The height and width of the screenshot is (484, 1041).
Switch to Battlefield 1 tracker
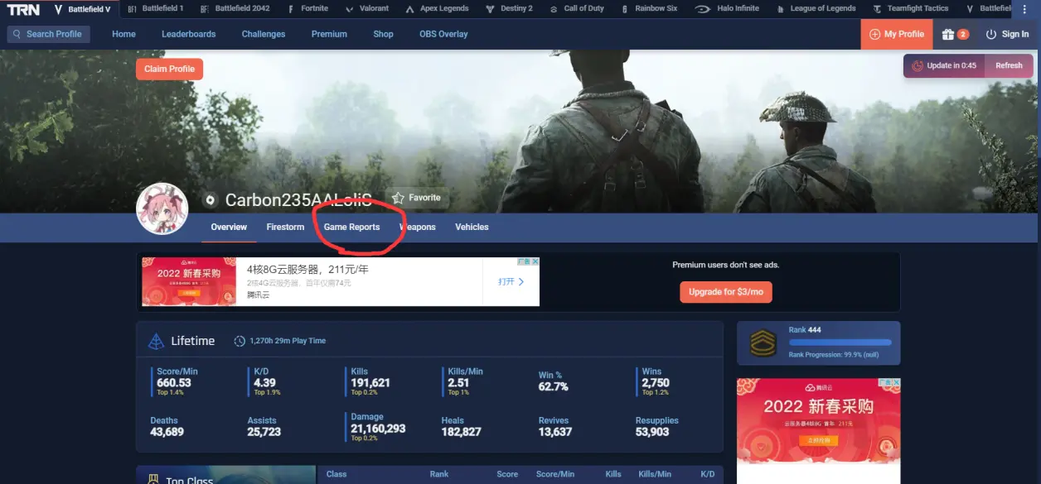point(156,8)
